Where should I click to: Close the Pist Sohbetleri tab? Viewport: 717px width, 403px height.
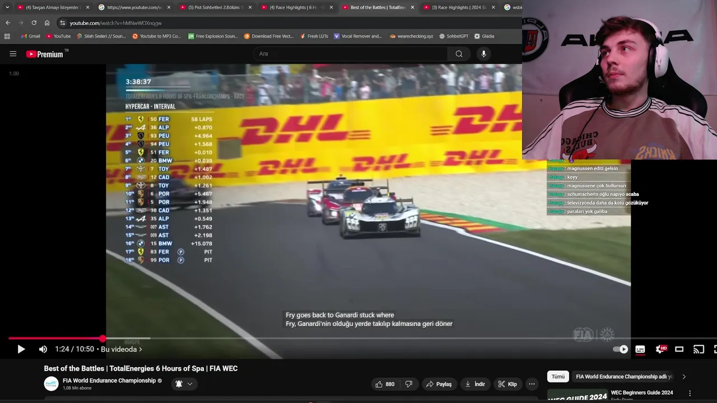250,7
